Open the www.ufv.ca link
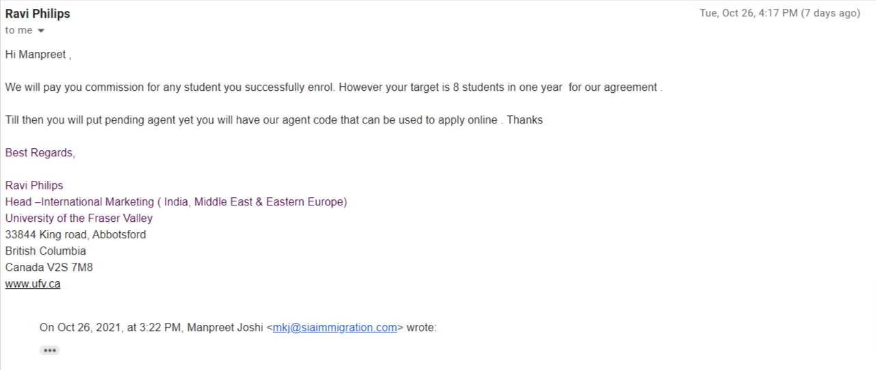Viewport: 876px width, 370px height. click(x=33, y=284)
